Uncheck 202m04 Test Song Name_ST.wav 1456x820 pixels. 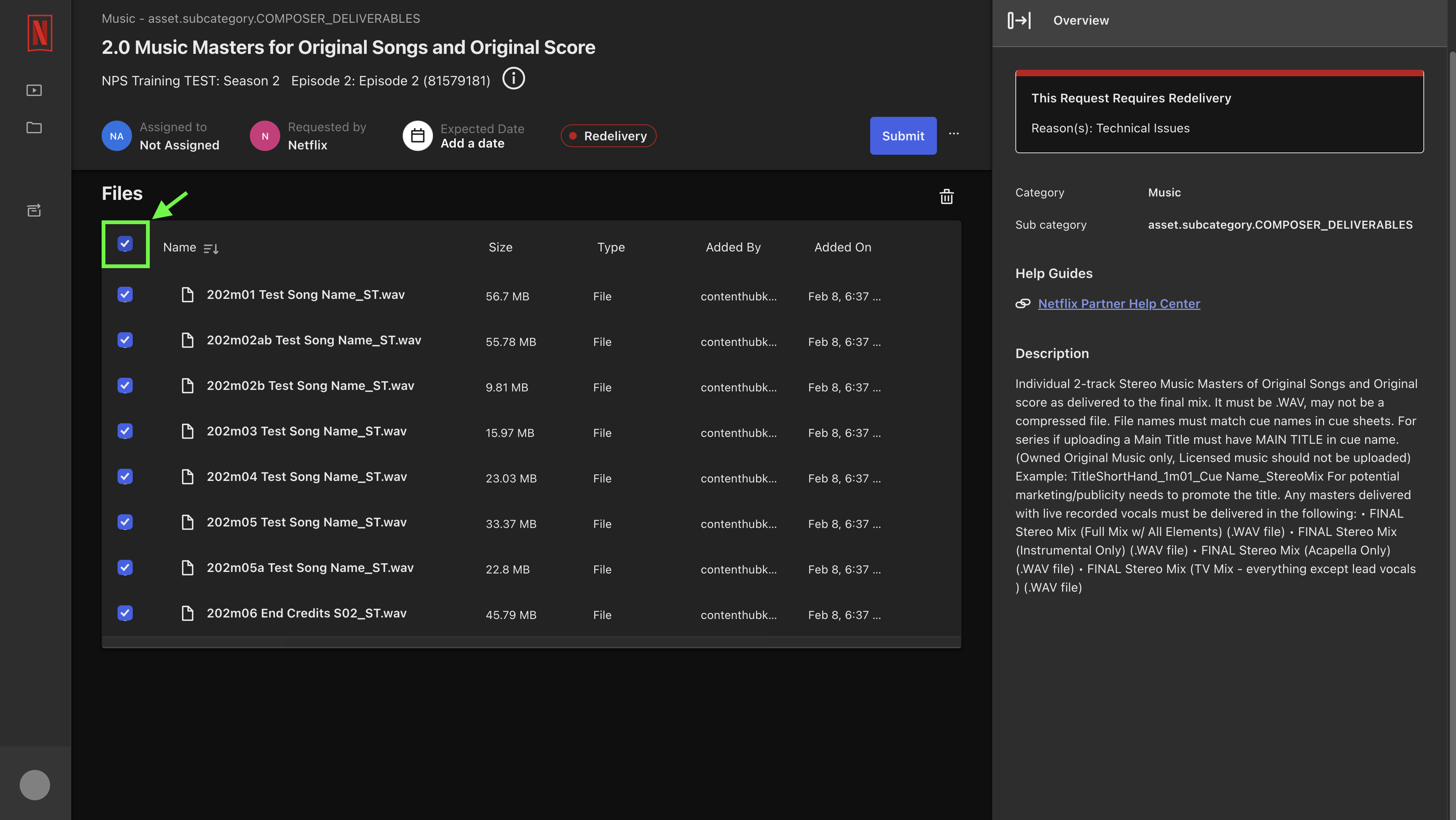(x=125, y=477)
